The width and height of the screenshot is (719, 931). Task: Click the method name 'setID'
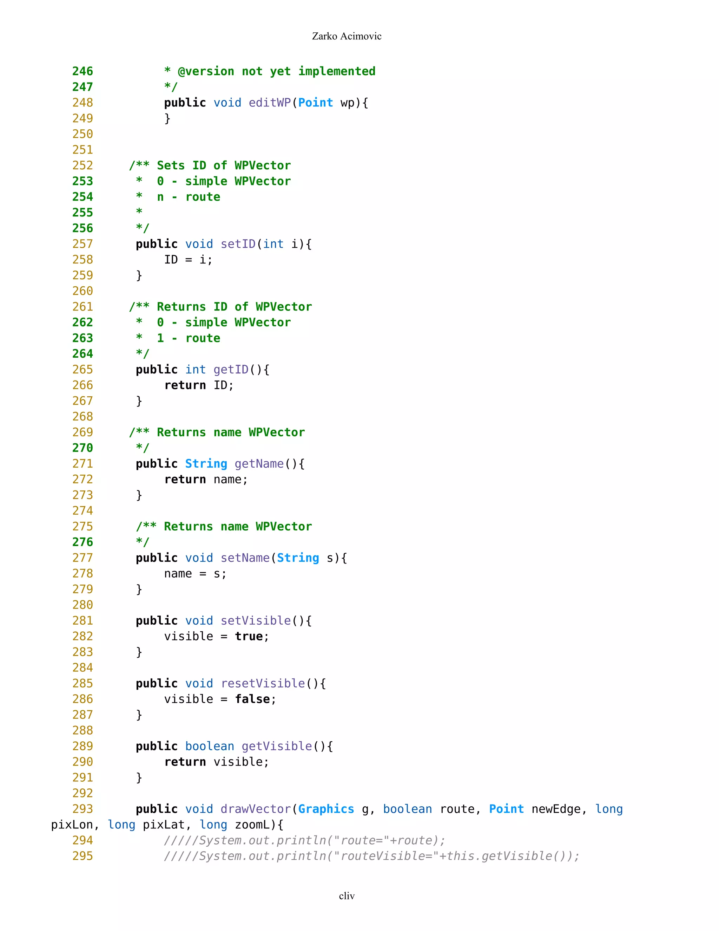point(238,244)
